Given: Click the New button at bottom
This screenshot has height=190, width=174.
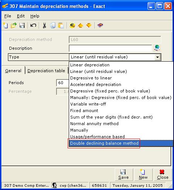Looking at the screenshot, I should pyautogui.click(x=143, y=174).
